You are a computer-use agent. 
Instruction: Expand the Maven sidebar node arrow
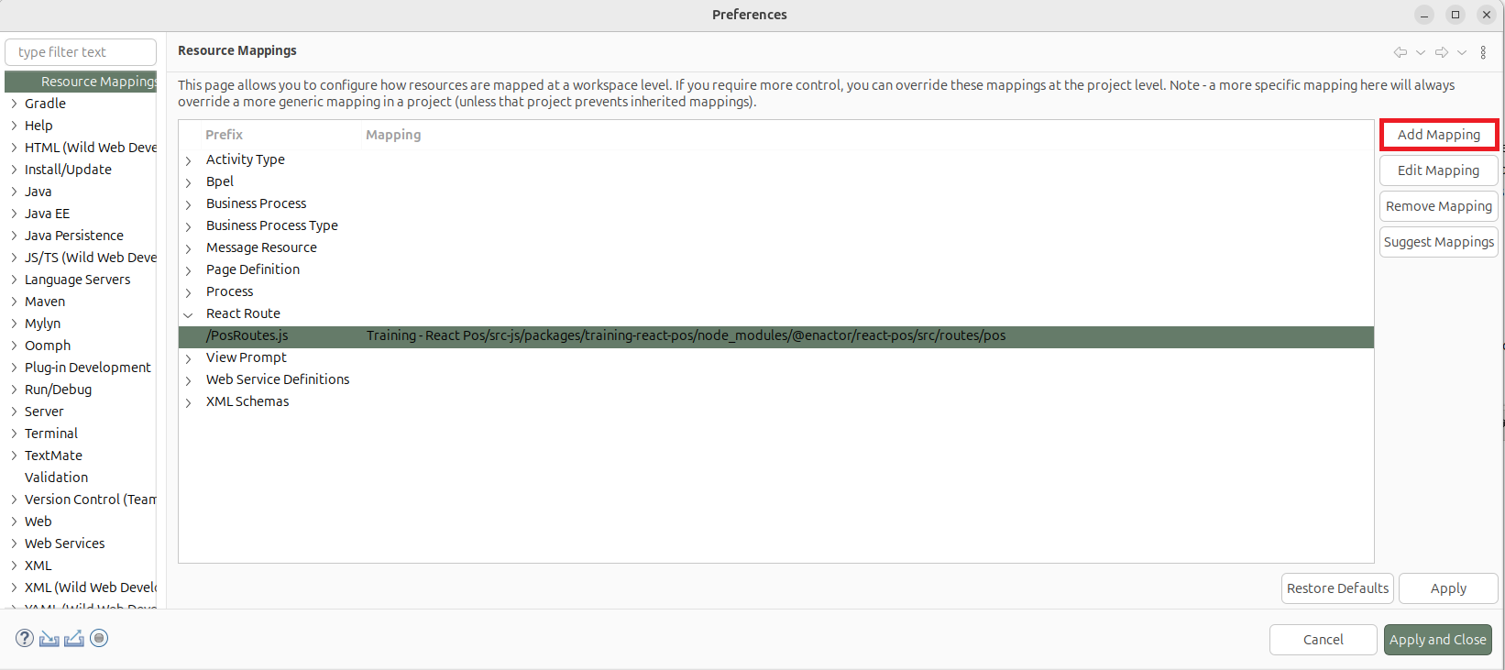point(14,302)
